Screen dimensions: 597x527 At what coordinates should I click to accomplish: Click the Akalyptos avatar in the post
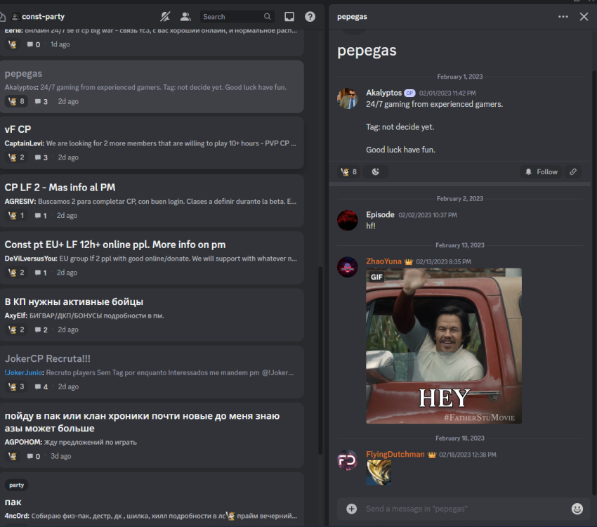pyautogui.click(x=348, y=98)
